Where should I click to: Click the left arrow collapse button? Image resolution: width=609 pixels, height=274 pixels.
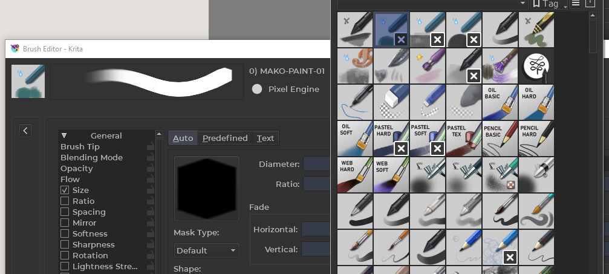coord(25,130)
